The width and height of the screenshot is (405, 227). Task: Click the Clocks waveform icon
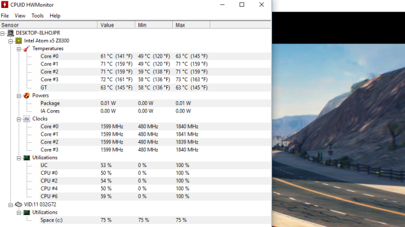[27, 119]
